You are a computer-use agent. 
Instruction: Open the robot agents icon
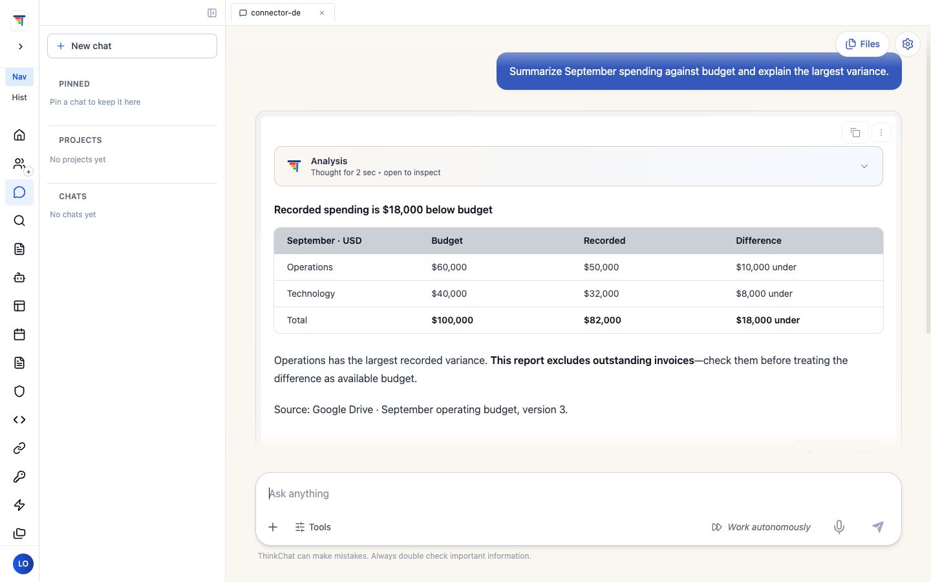click(19, 277)
